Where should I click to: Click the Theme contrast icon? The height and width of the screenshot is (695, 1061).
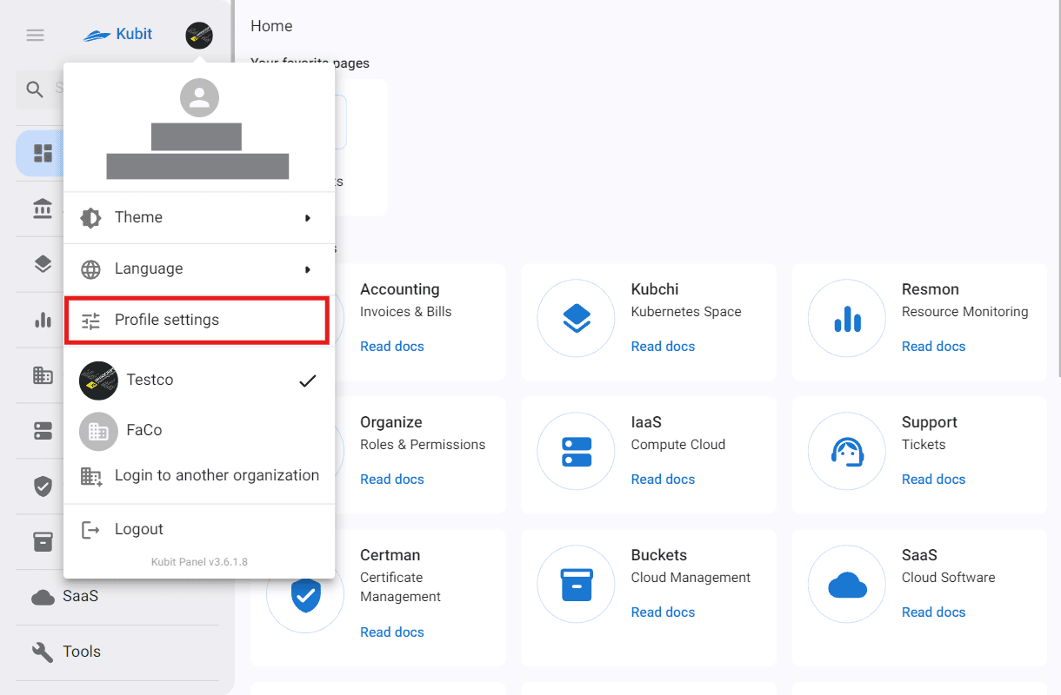click(x=90, y=217)
